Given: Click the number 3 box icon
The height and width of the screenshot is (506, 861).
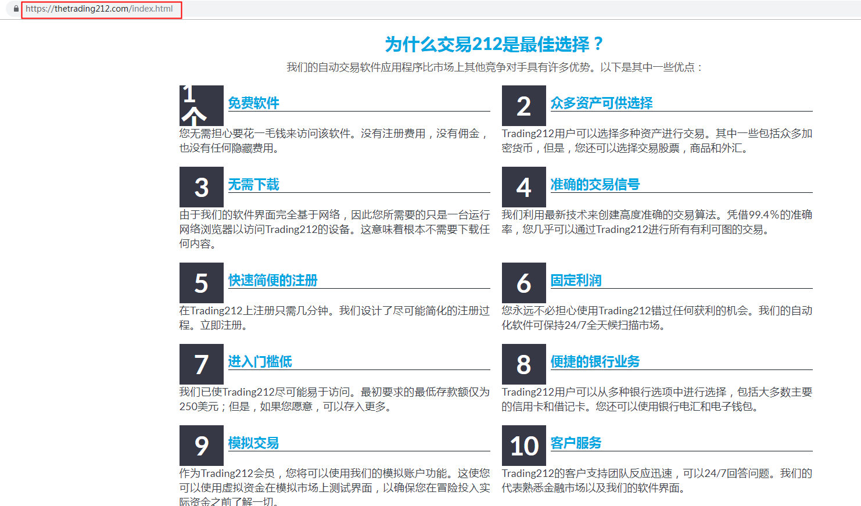Looking at the screenshot, I should tap(201, 187).
